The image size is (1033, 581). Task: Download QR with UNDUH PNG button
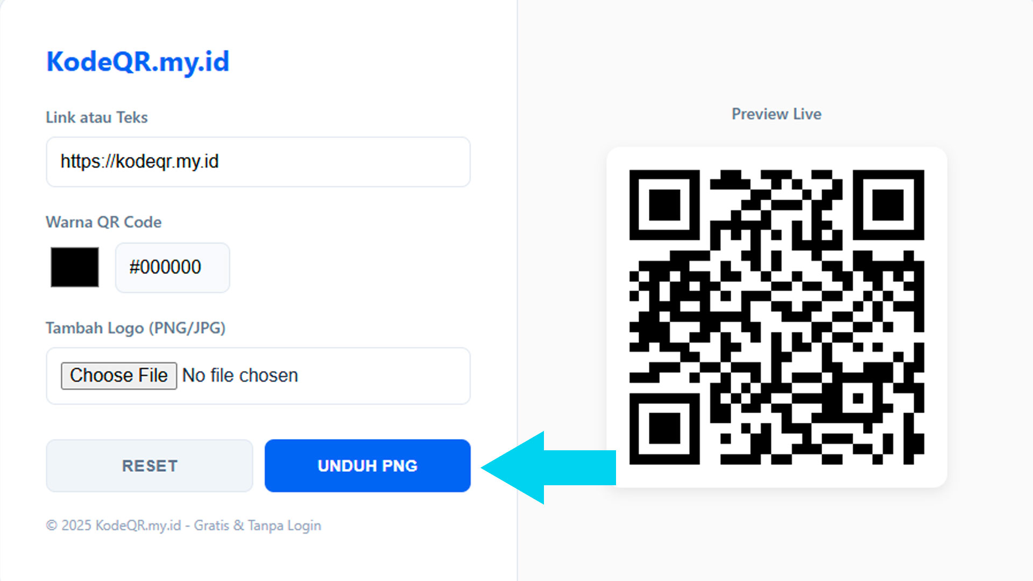[x=367, y=466]
